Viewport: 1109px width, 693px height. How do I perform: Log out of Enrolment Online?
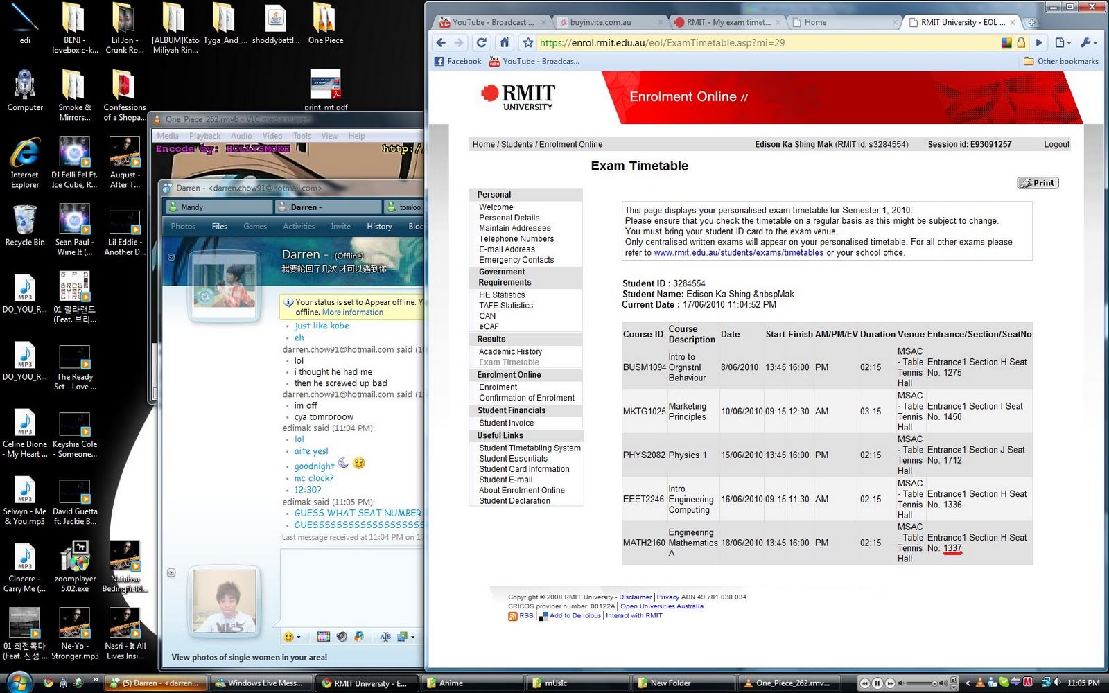[1057, 144]
